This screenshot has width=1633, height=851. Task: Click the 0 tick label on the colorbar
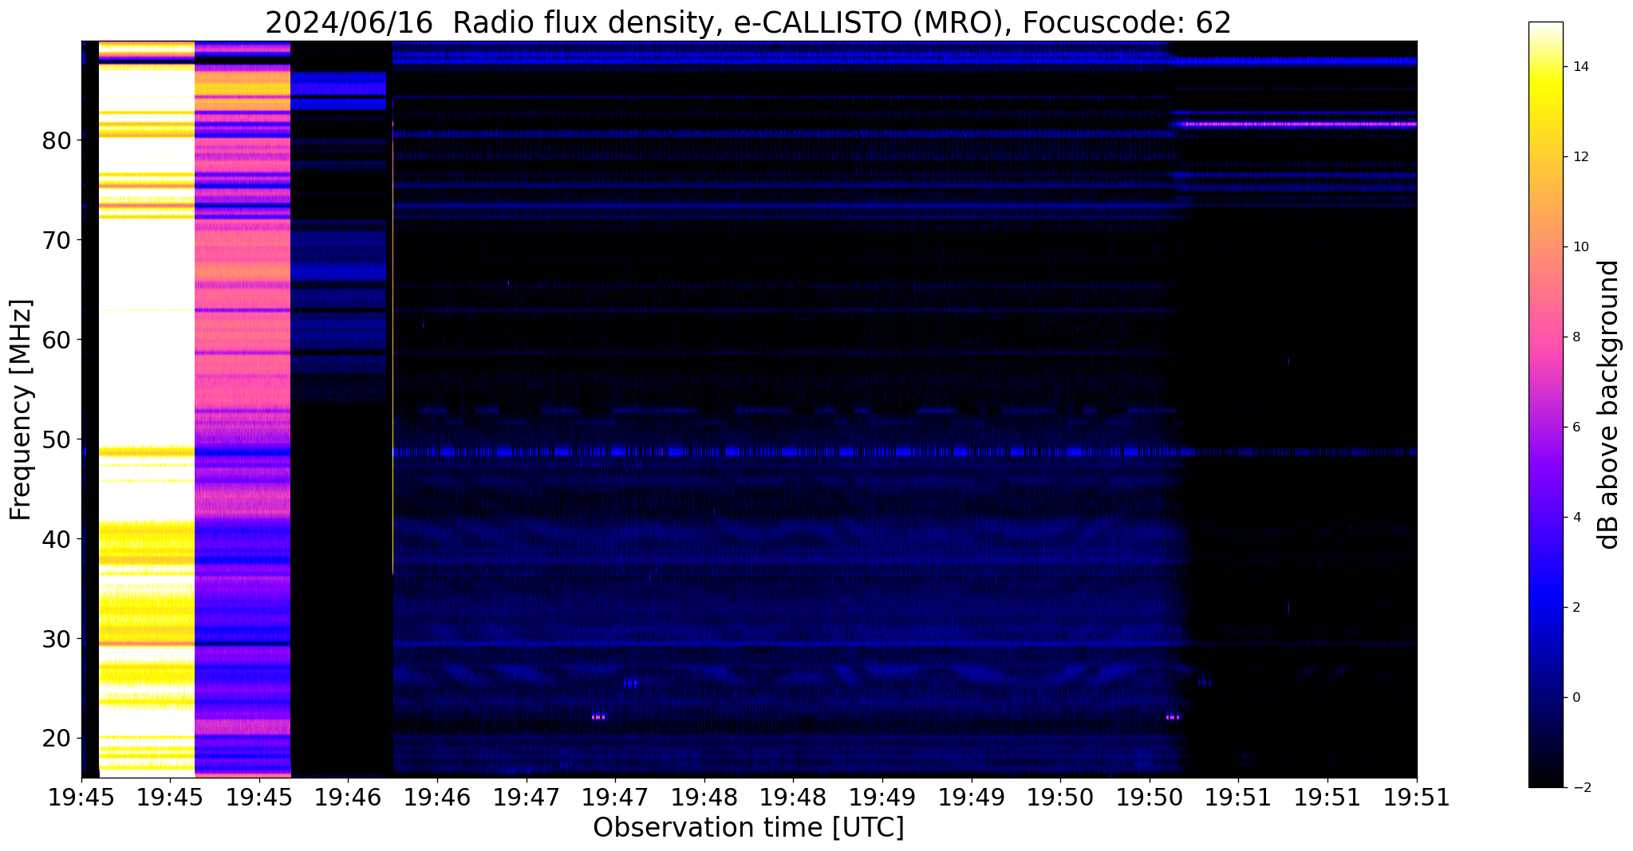pos(1575,698)
